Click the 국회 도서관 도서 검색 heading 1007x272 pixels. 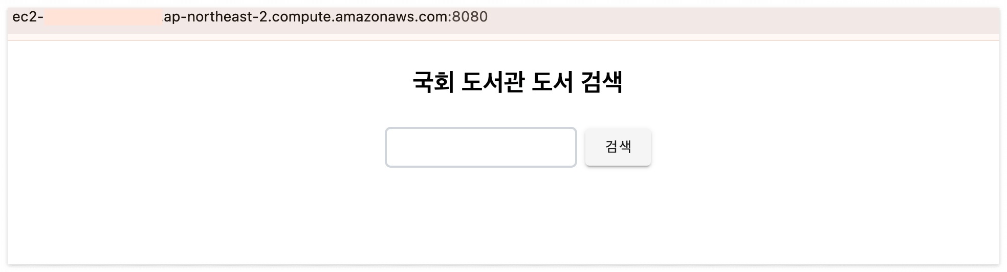pos(517,83)
